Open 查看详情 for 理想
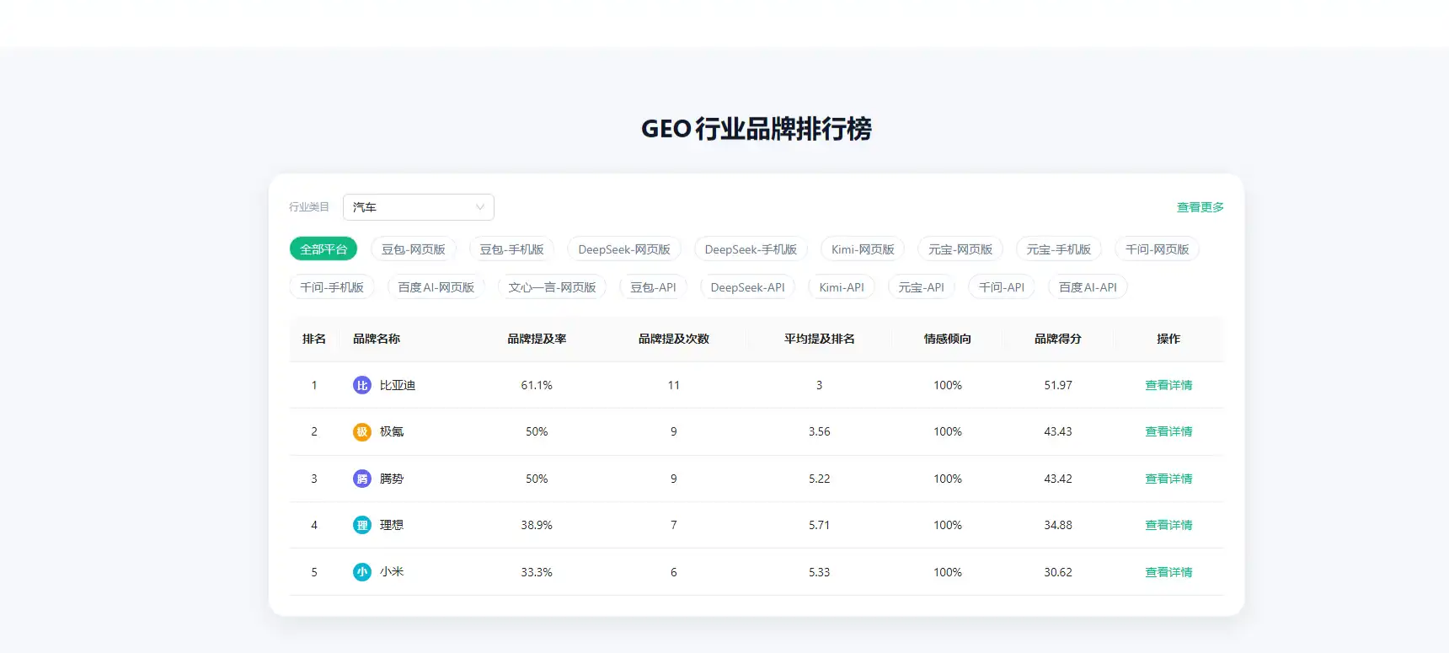This screenshot has height=653, width=1449. 1168,525
